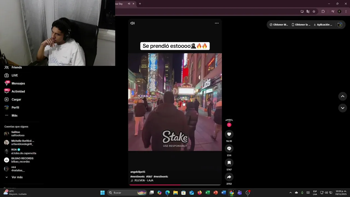Open the comments bubble icon
Viewport: 350px width, 197px height.
[229, 148]
